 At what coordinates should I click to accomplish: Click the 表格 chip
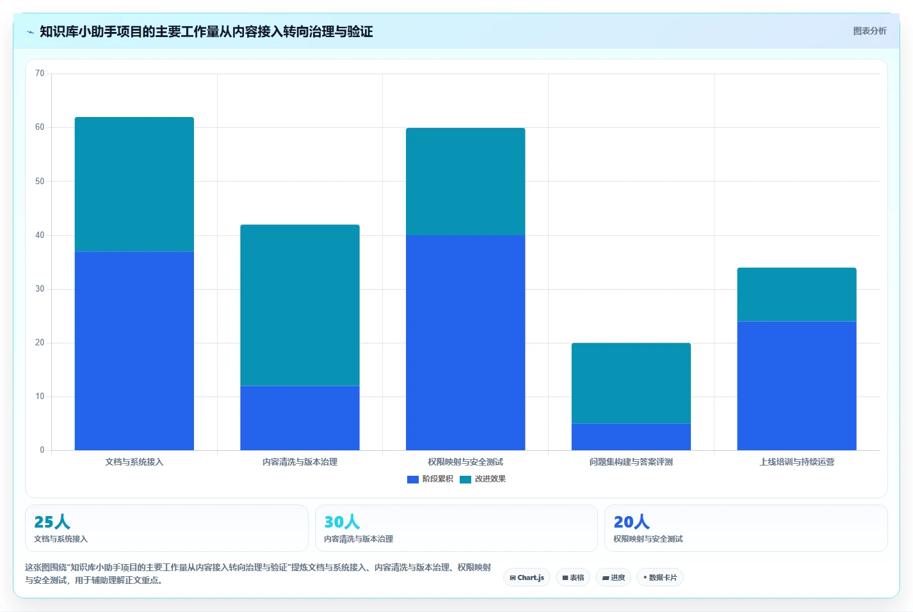[573, 577]
